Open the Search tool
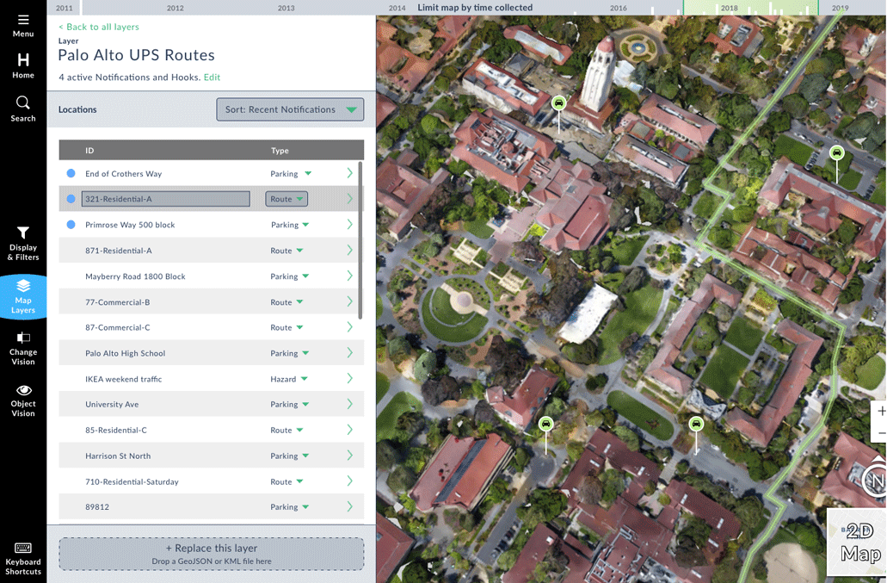This screenshot has width=887, height=583. [x=23, y=108]
